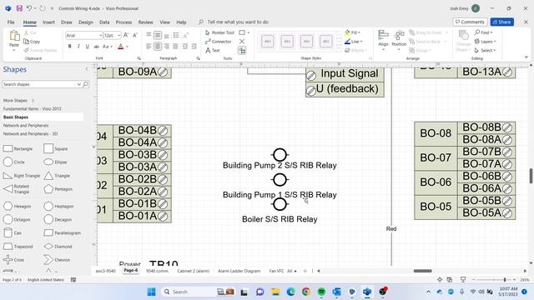The image size is (534, 300).
Task: Open the font color dropdown arrow
Action: coord(128,47)
